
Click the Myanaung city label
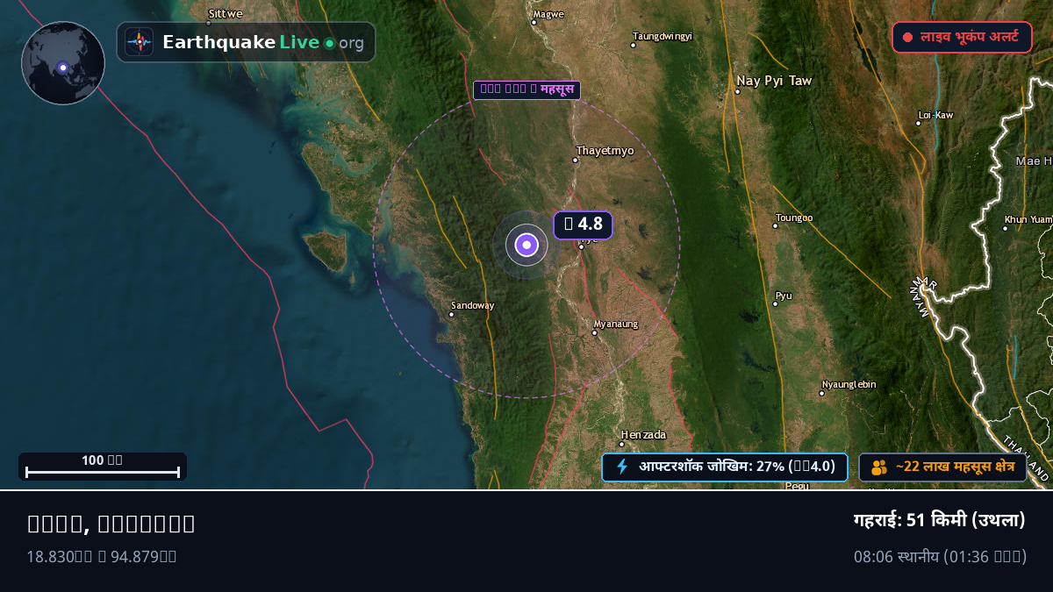click(616, 325)
